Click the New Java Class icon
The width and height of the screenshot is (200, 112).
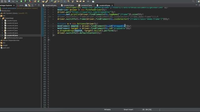[38, 1]
